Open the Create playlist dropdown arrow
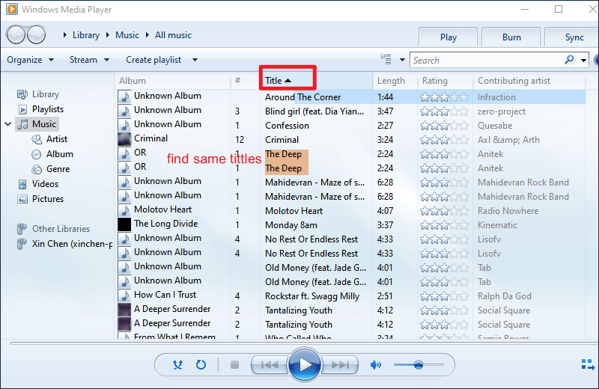 [x=195, y=60]
